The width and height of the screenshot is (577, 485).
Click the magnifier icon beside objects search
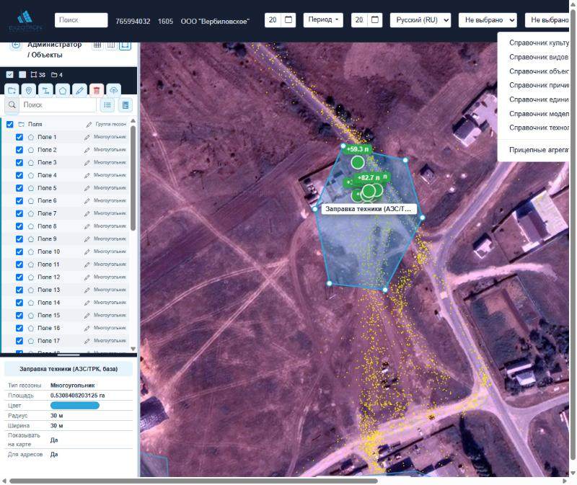(x=12, y=104)
